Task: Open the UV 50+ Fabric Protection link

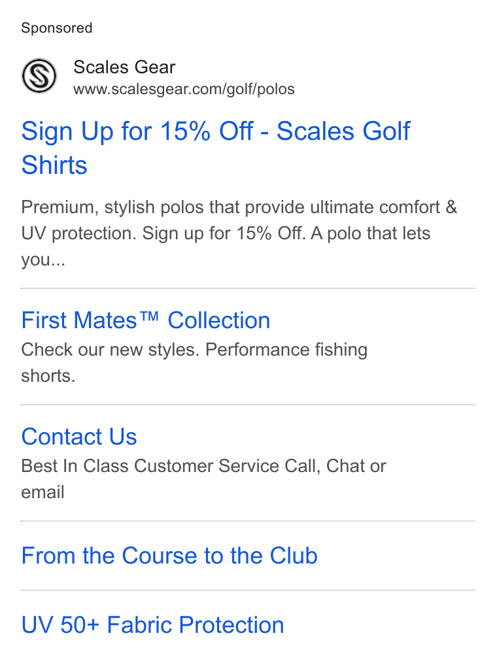Action: click(x=152, y=624)
